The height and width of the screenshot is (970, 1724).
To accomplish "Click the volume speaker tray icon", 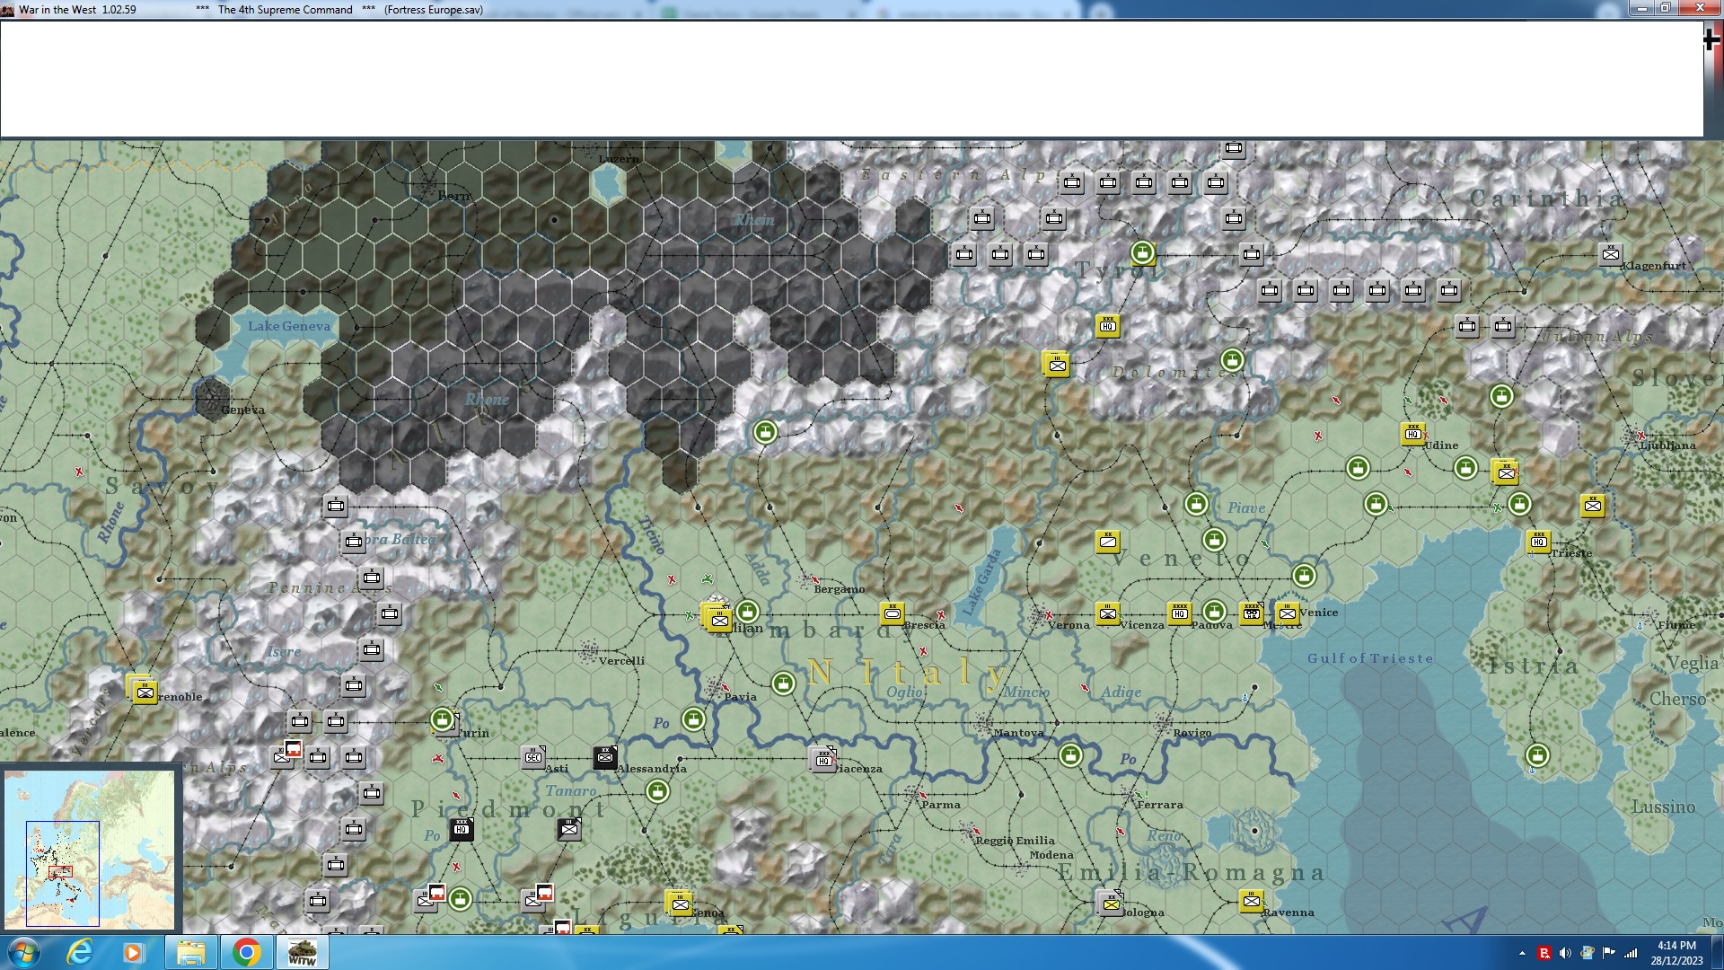I will 1565,953.
